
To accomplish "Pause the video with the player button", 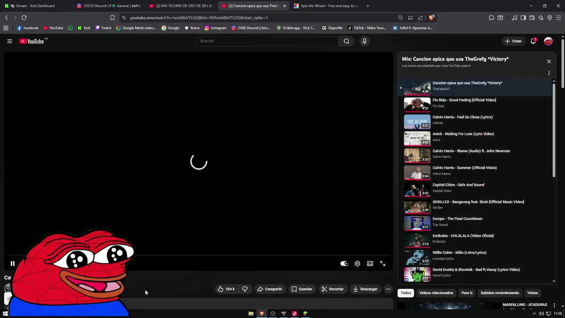I will pos(12,264).
